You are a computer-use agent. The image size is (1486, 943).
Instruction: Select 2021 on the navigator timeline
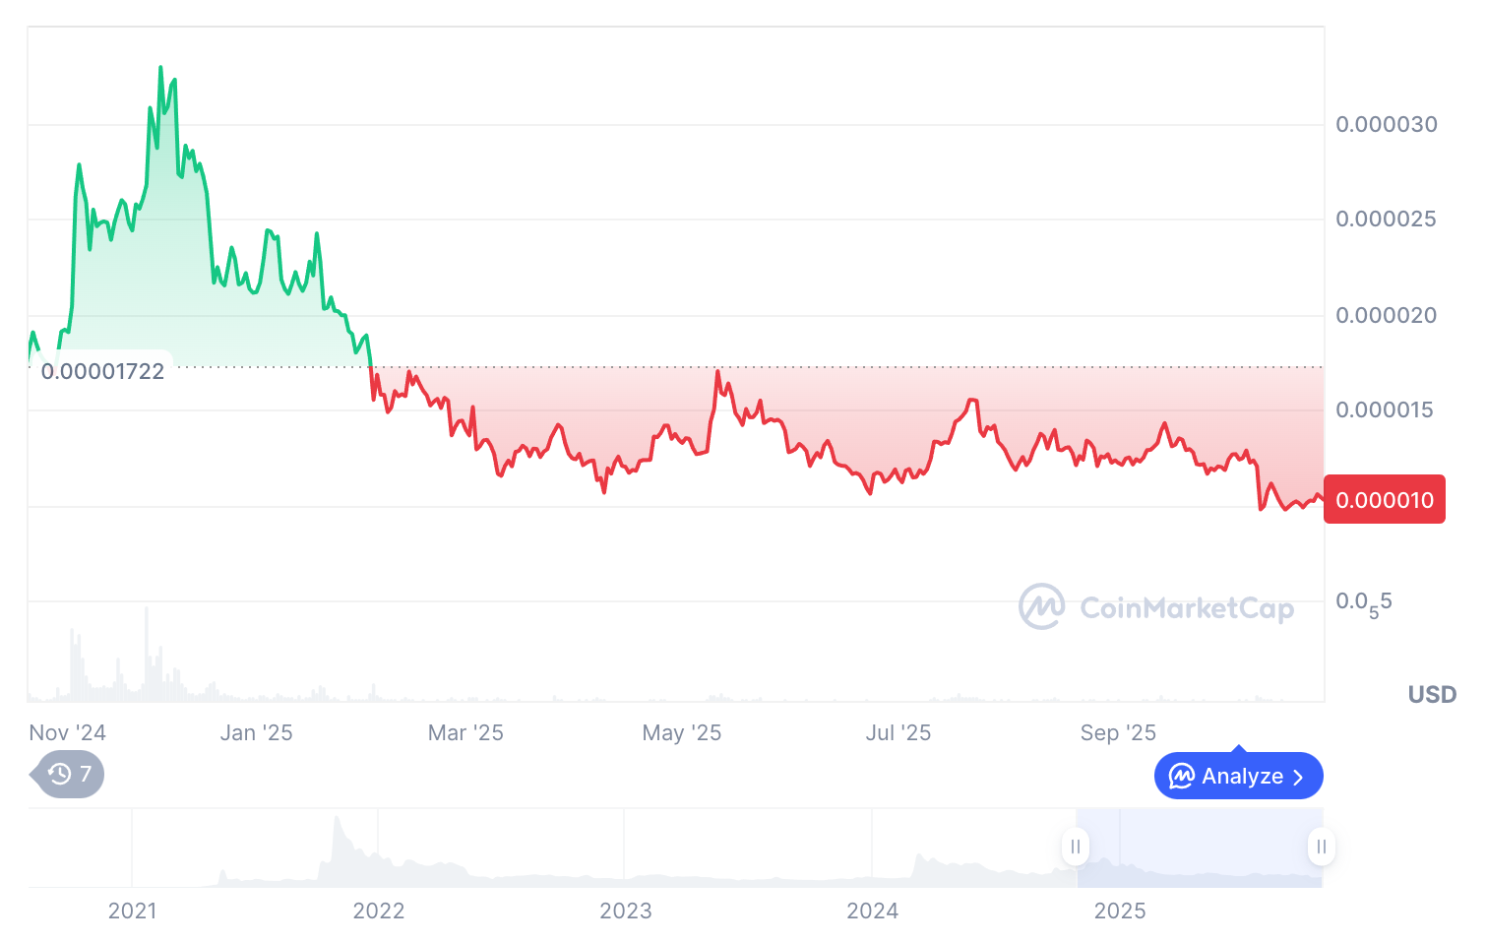click(132, 911)
